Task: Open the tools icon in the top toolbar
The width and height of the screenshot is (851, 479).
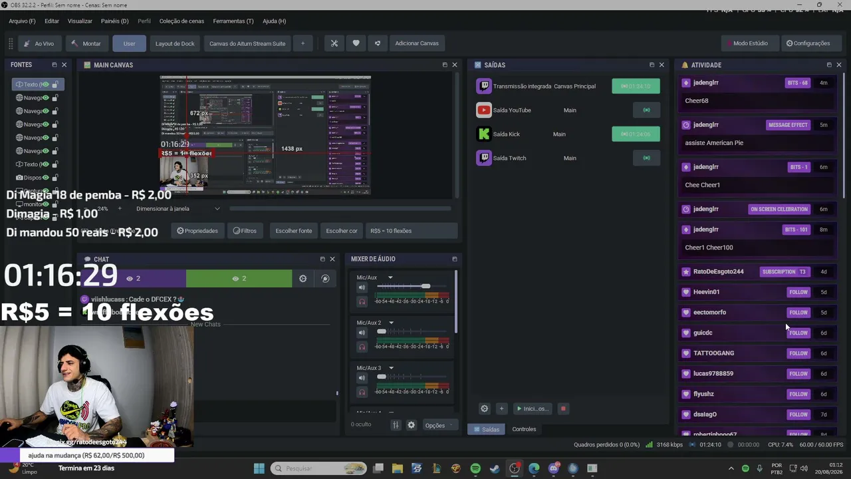Action: 334,43
